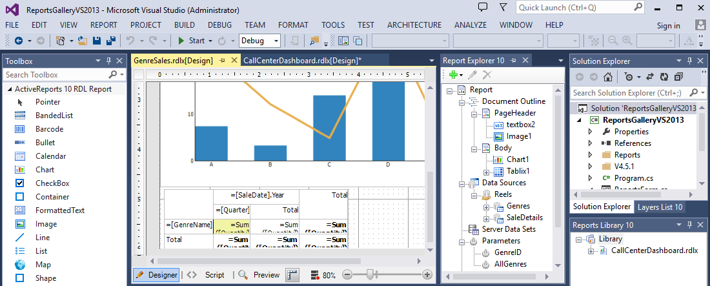Viewport: 710px width, 286px height.
Task: Click the zoom slider handle
Action: (370, 275)
